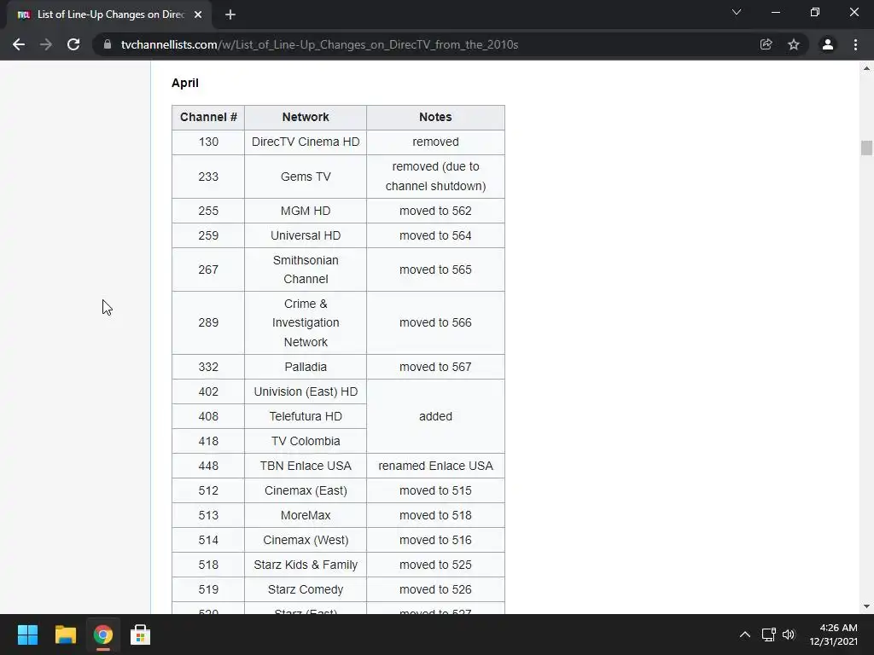874x655 pixels.
Task: Click the Channel # column header
Action: coord(208,118)
